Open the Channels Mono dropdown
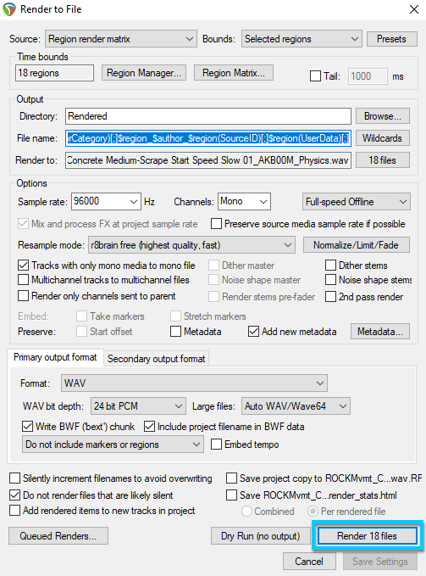The height and width of the screenshot is (576, 426). click(x=244, y=201)
